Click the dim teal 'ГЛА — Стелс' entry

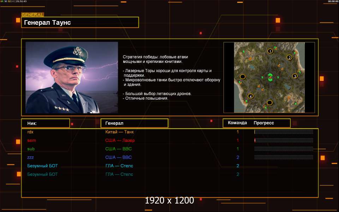pos(119,174)
